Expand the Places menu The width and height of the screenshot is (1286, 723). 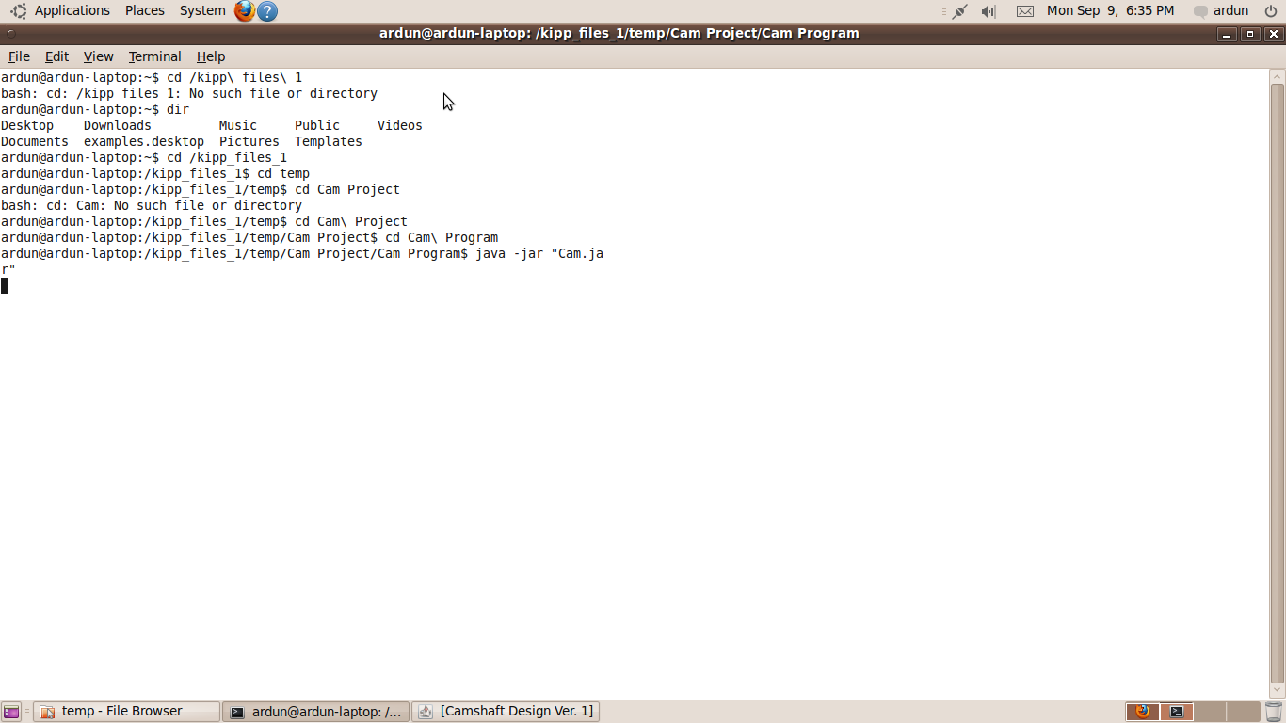(145, 10)
